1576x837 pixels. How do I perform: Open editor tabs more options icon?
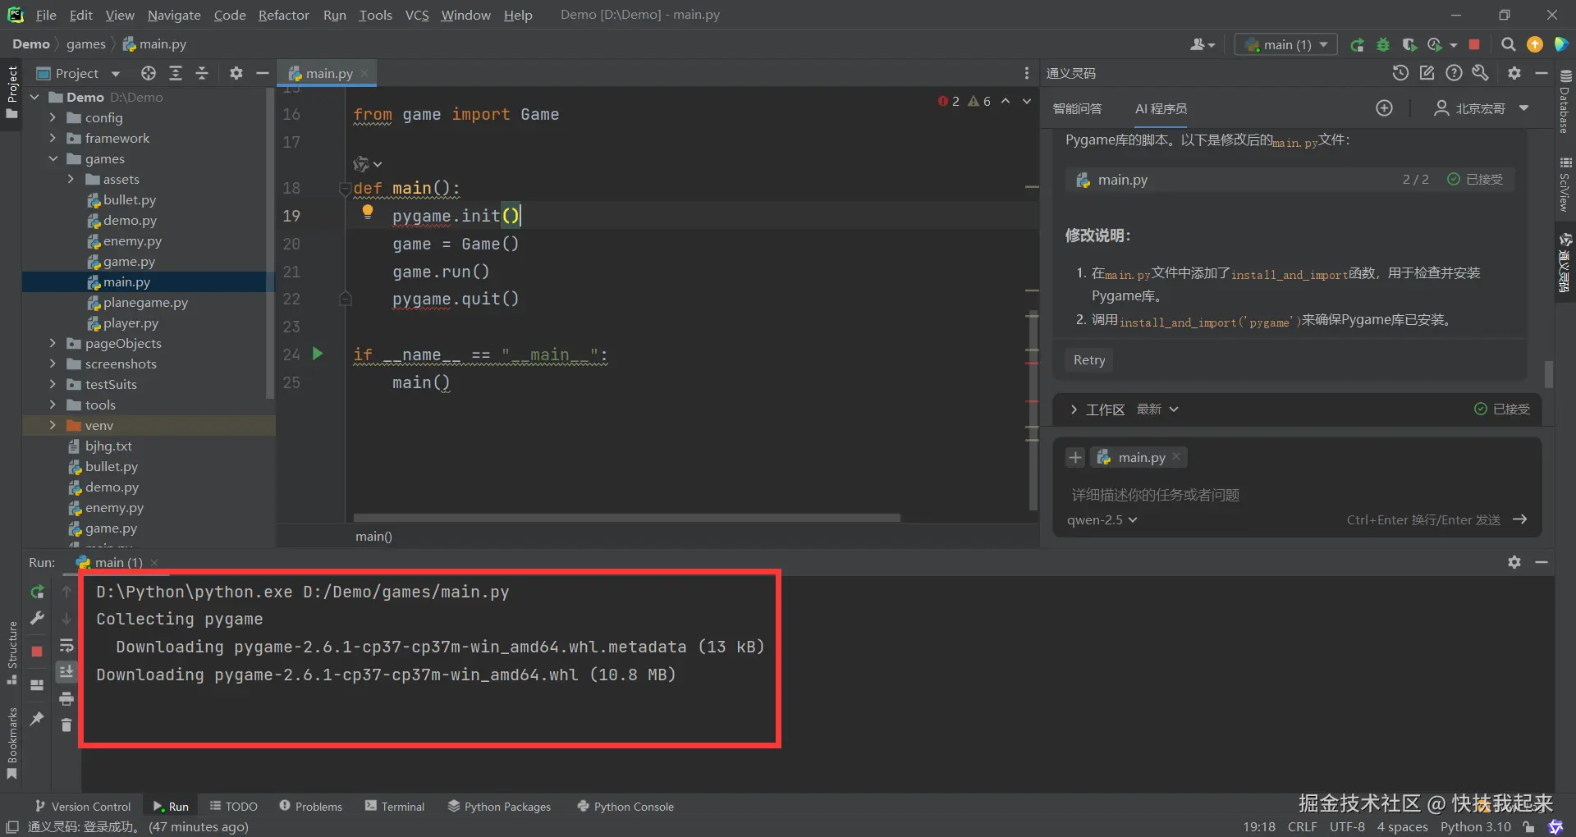[1026, 73]
